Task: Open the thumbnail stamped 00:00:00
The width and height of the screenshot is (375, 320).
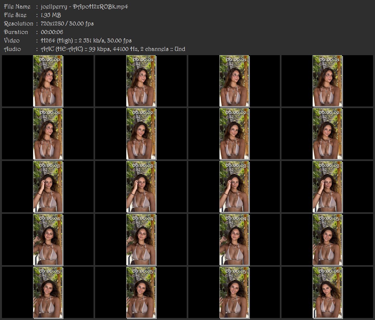Action: click(x=48, y=81)
